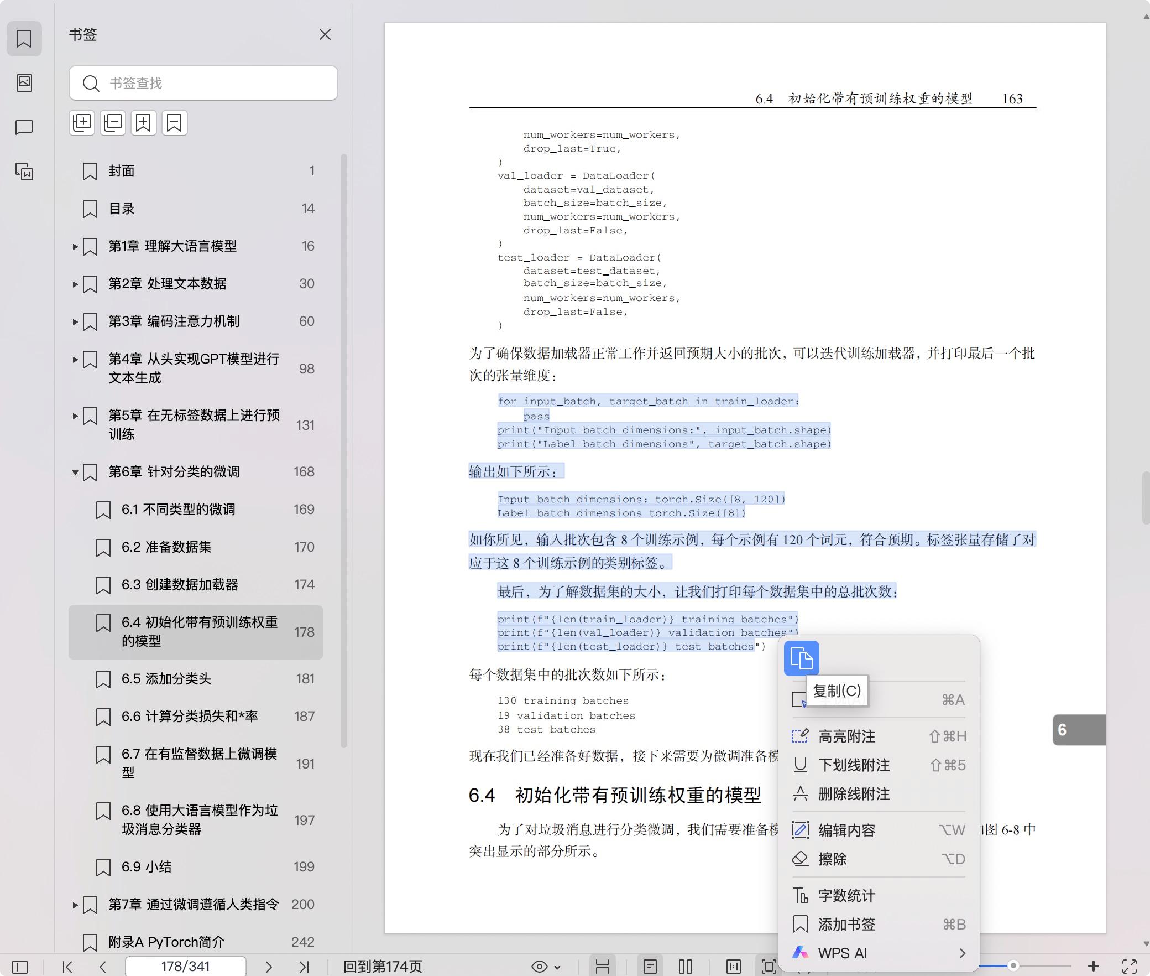Collapse 第6章 针对分类的微调 bookmark
The width and height of the screenshot is (1150, 976).
[75, 473]
